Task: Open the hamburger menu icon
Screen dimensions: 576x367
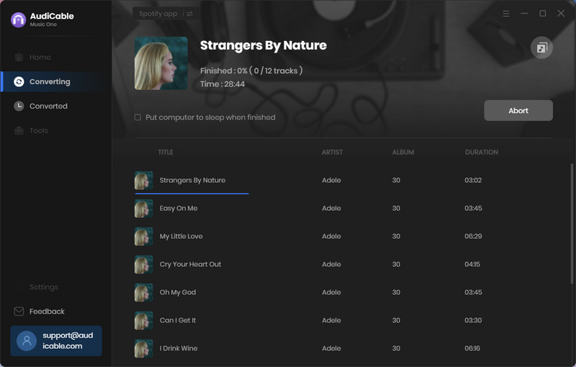Action: 506,14
